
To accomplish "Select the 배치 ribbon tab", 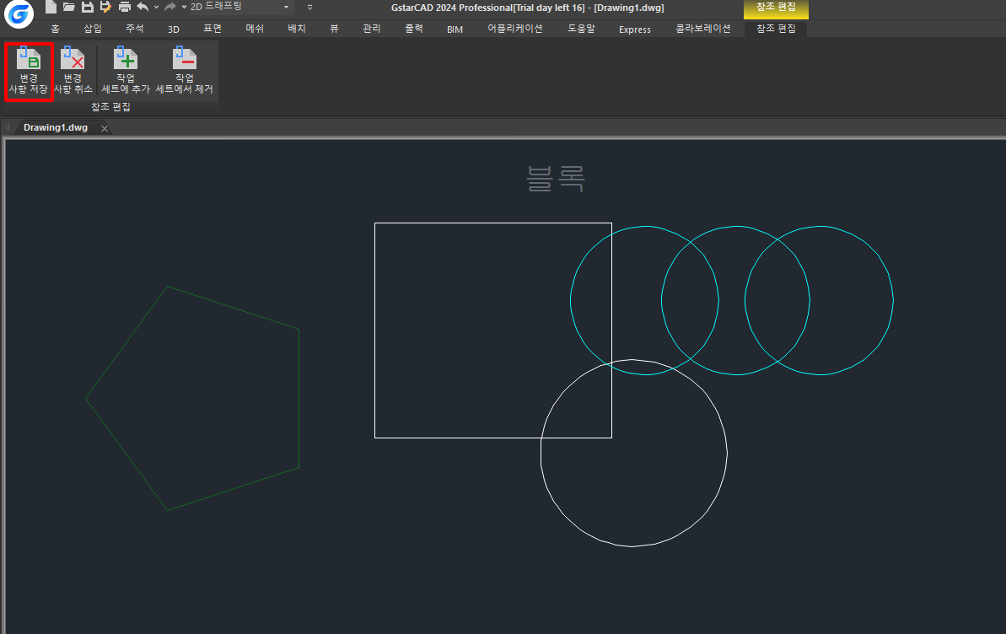I will pyautogui.click(x=297, y=29).
